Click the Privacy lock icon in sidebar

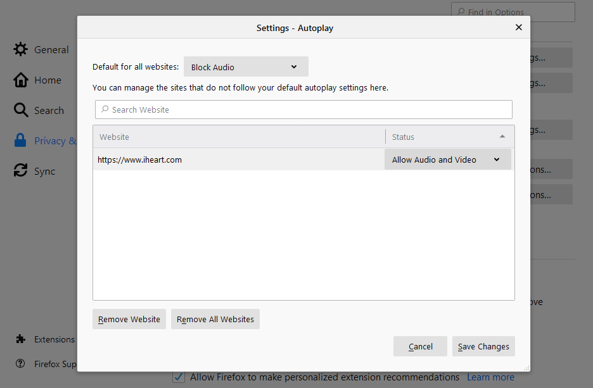(x=20, y=140)
